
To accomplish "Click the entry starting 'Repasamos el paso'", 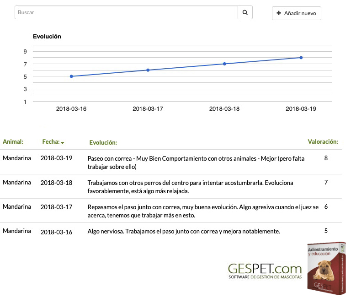I will (202, 211).
